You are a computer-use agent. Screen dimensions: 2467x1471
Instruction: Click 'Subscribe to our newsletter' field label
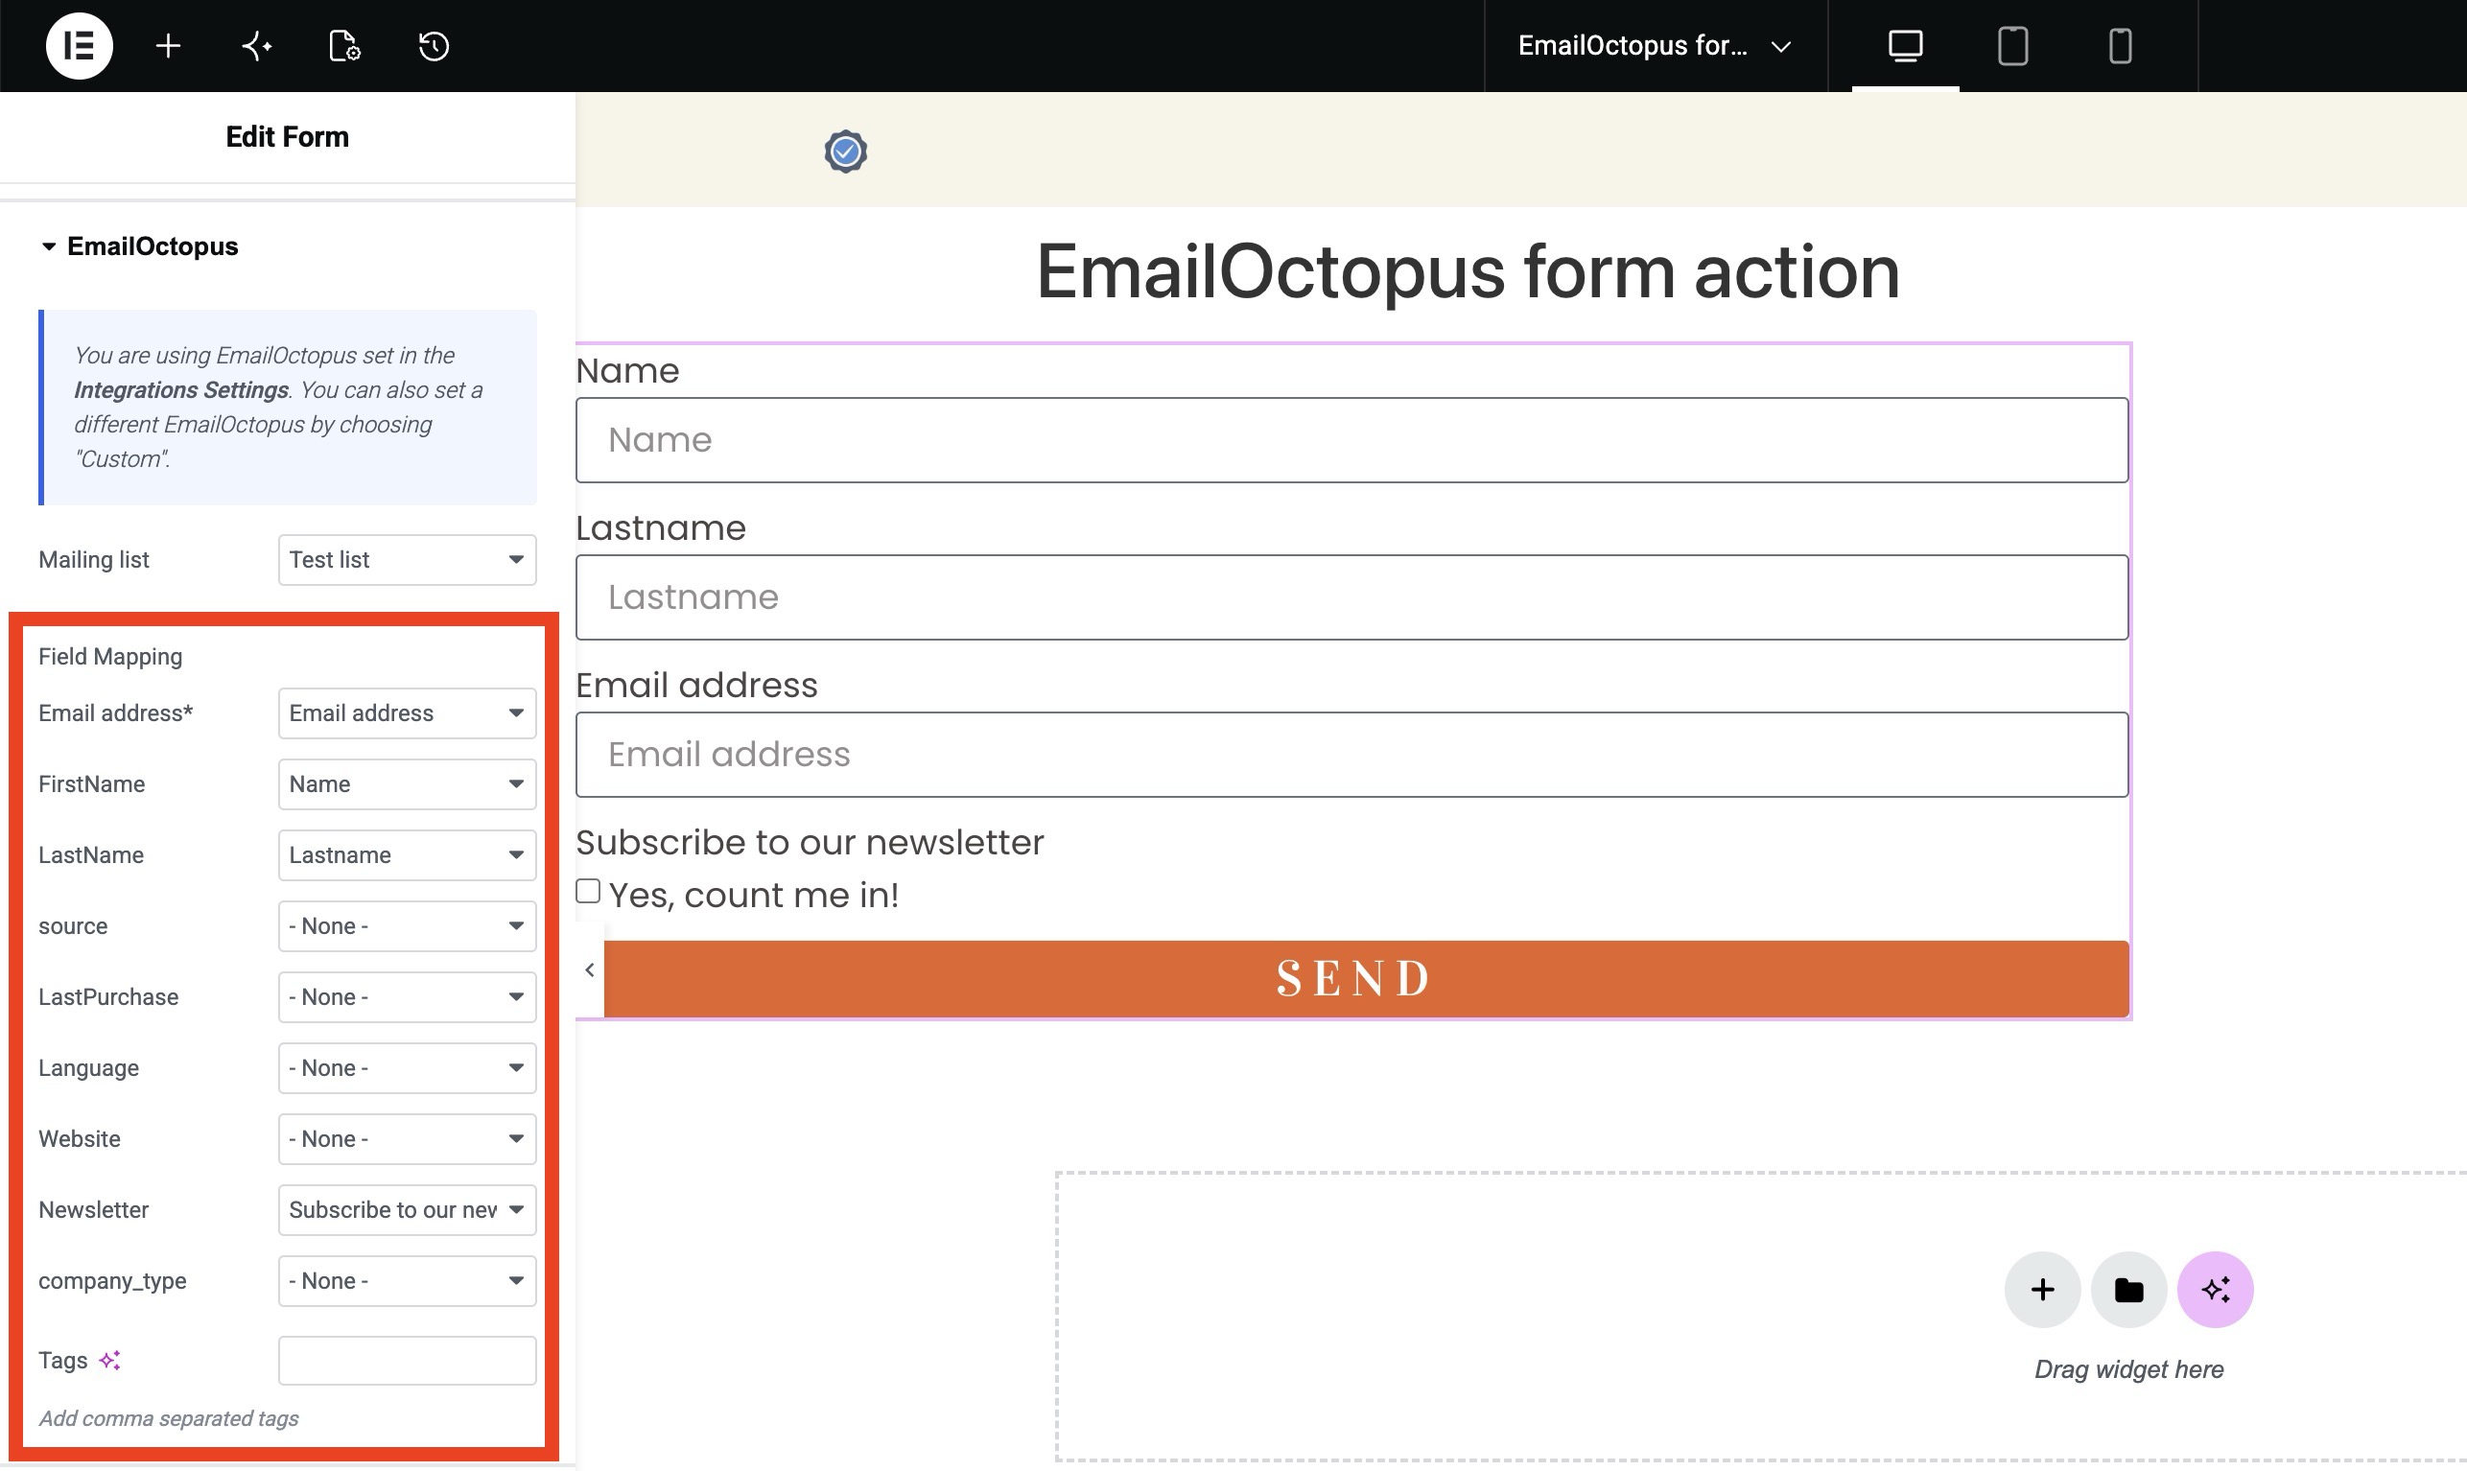810,843
